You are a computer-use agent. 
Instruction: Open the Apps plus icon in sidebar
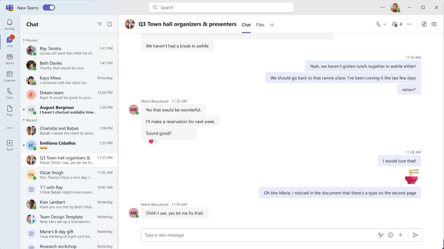(10, 145)
